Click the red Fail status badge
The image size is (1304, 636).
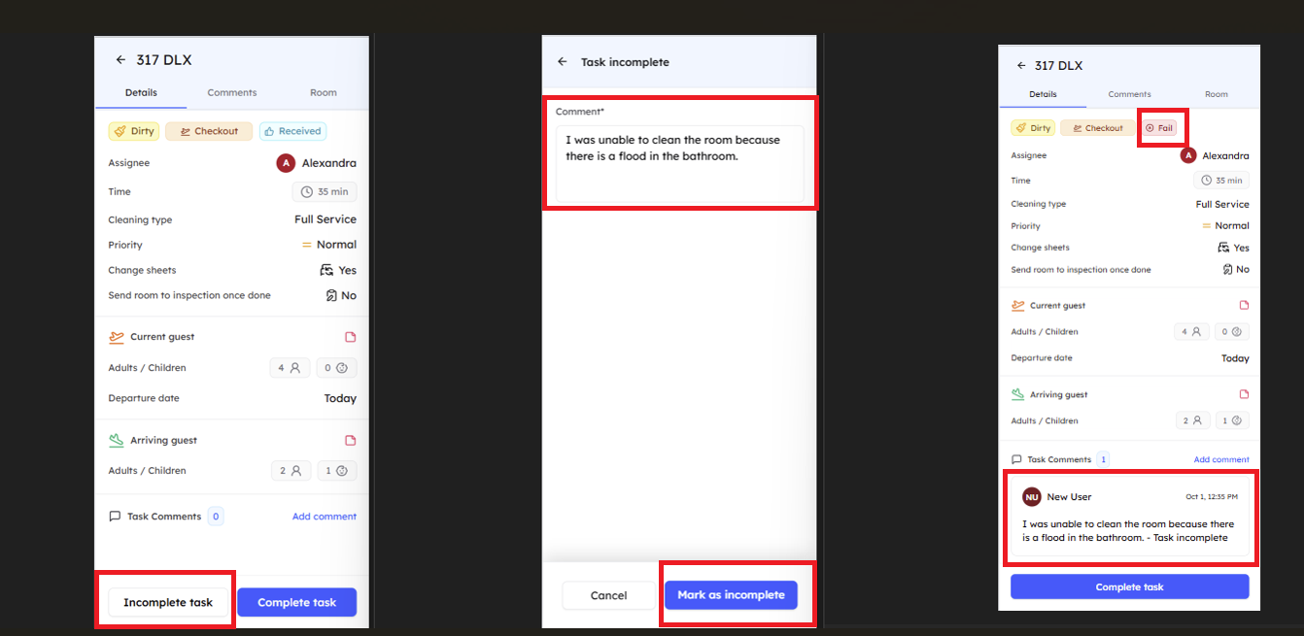[1159, 128]
